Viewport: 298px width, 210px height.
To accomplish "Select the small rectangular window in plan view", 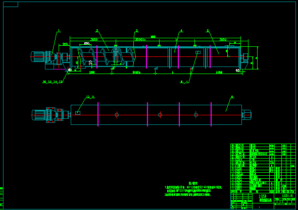I will 78,113.
